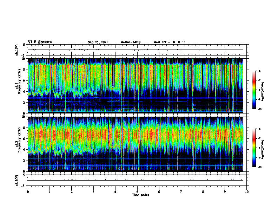278x215 pixels.
Task: Click the time axis tick label "8"
Action: point(203,192)
